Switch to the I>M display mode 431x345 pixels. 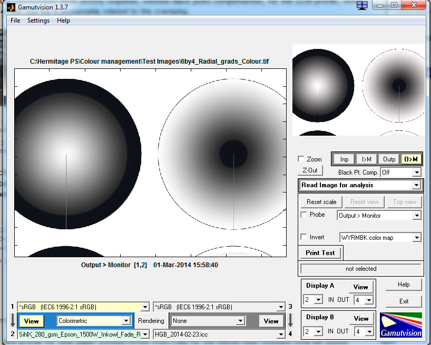366,159
